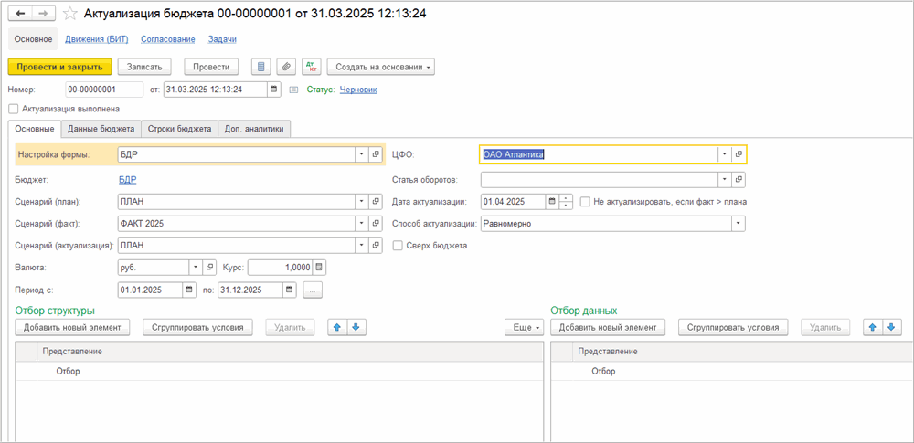Open the Согласование section
The image size is (914, 443).
coord(168,39)
